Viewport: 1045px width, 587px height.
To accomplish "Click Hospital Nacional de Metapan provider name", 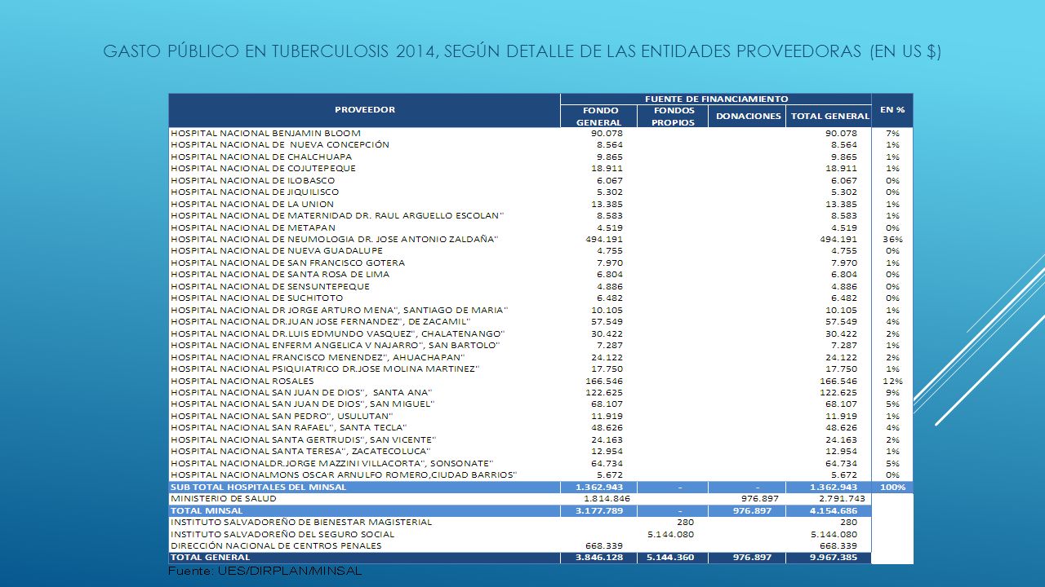I will pos(252,227).
